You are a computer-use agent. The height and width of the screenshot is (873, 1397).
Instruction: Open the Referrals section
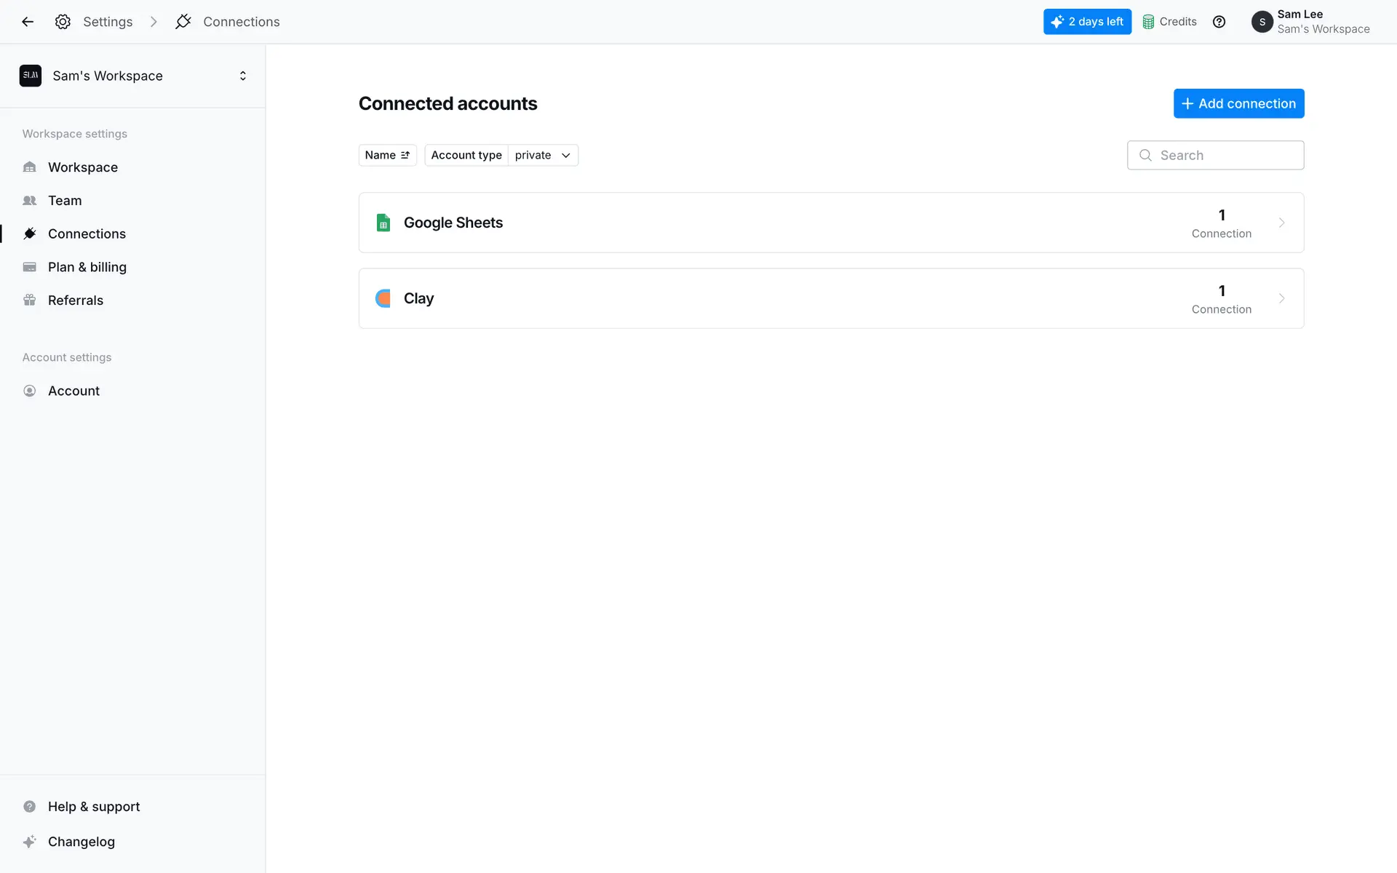[76, 300]
